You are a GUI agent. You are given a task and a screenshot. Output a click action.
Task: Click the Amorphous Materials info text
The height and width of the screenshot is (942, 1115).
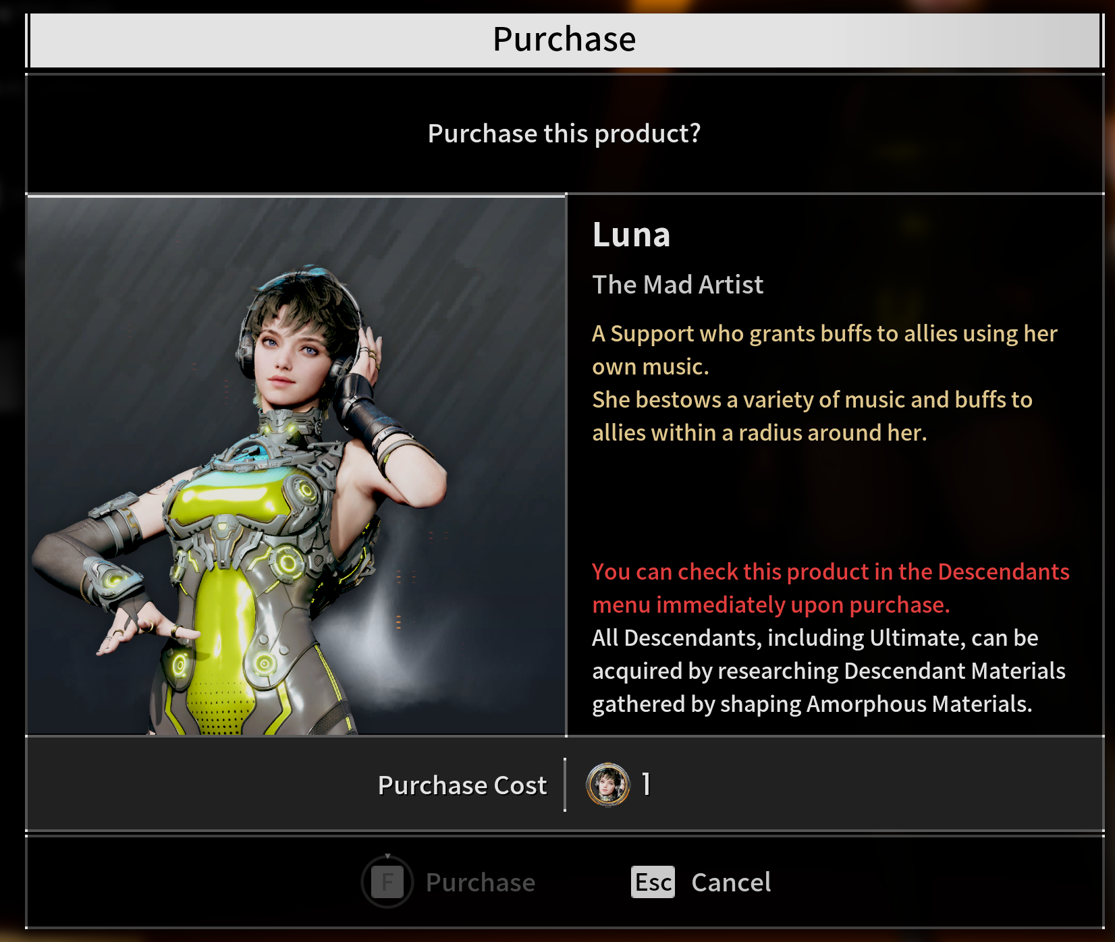(829, 671)
